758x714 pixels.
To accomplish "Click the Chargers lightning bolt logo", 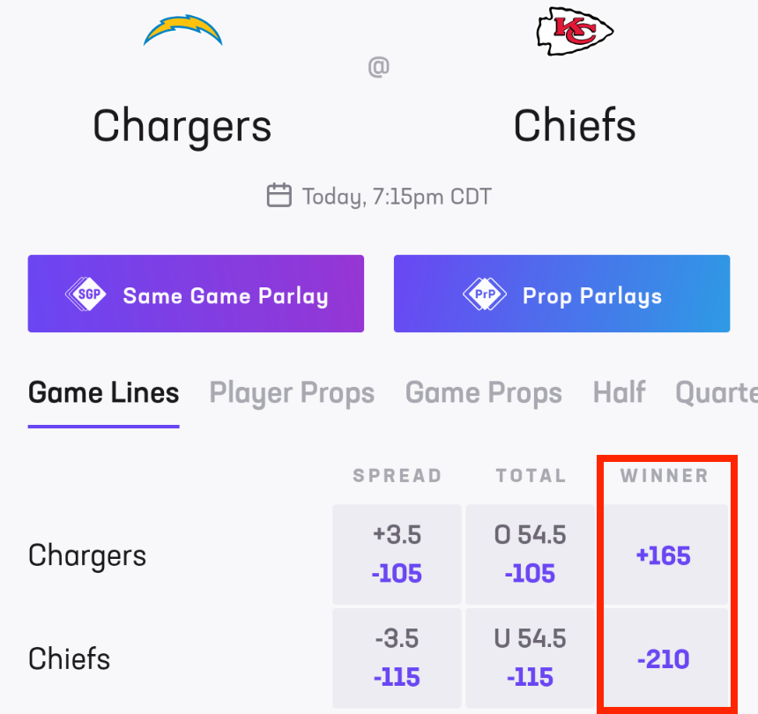I will click(183, 30).
